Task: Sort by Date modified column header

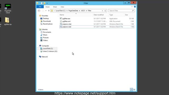Action: [101, 15]
